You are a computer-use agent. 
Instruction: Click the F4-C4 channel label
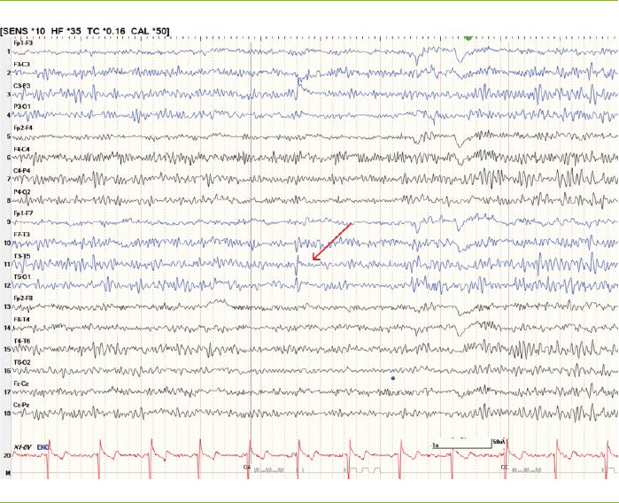tap(22, 150)
